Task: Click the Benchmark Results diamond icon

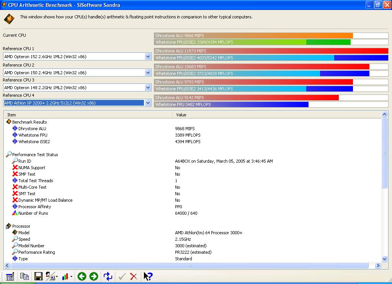Action: [9, 122]
